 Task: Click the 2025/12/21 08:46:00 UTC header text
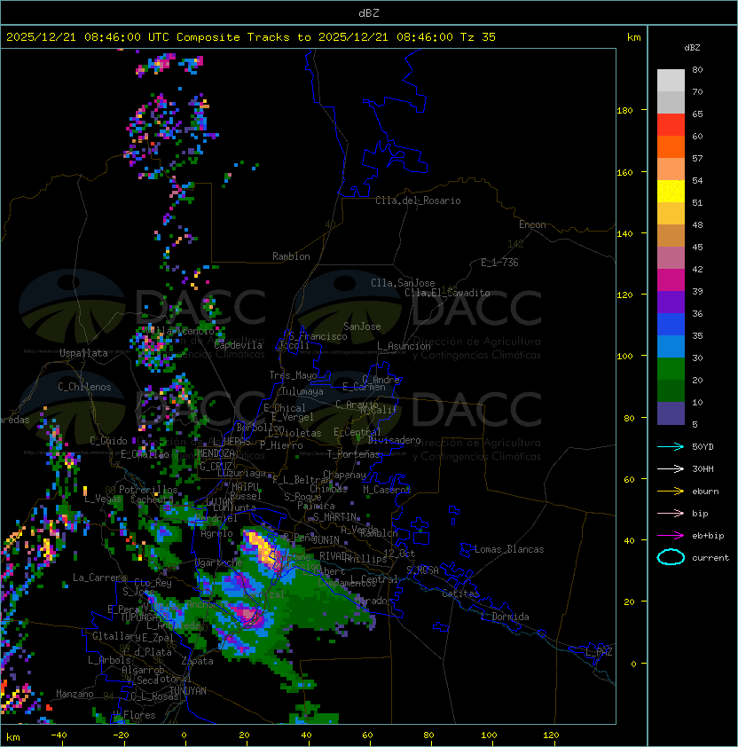click(88, 37)
